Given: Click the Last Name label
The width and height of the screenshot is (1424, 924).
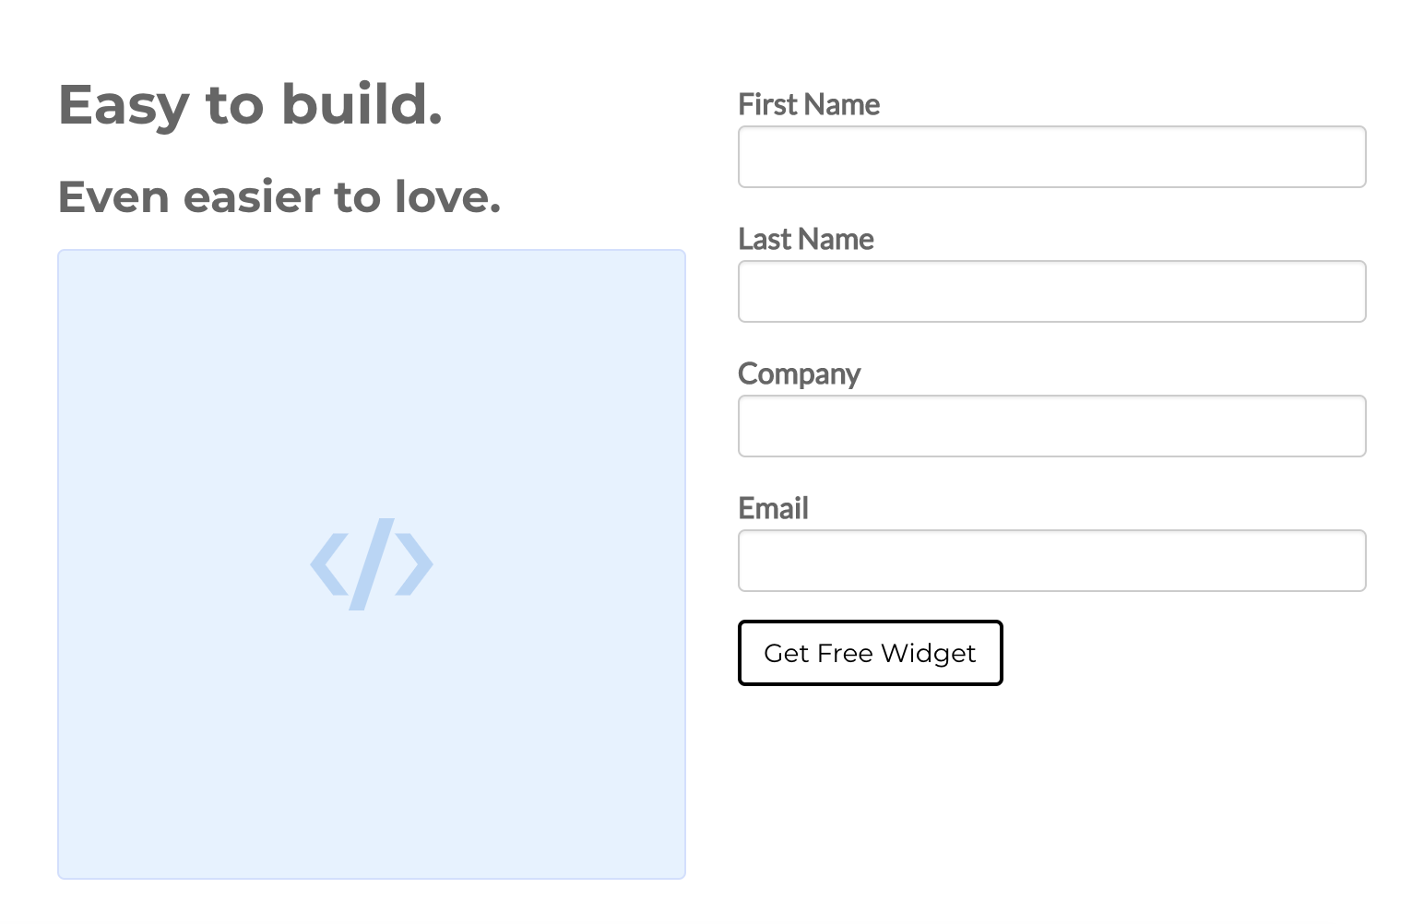Looking at the screenshot, I should 805,240.
